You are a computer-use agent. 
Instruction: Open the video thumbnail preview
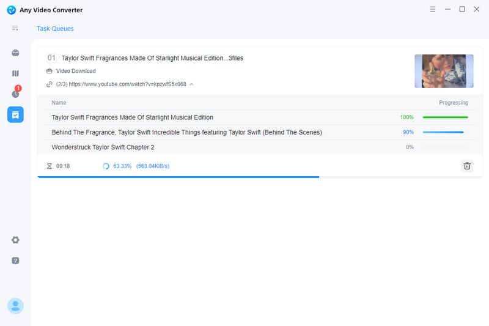(x=444, y=71)
